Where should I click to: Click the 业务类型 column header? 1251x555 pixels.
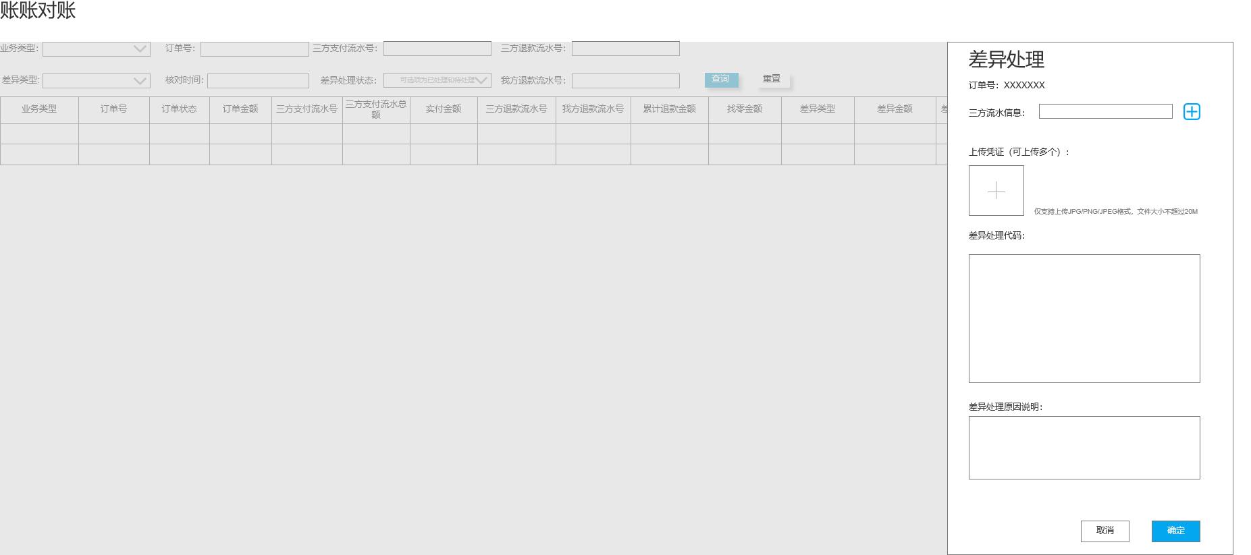tap(39, 109)
